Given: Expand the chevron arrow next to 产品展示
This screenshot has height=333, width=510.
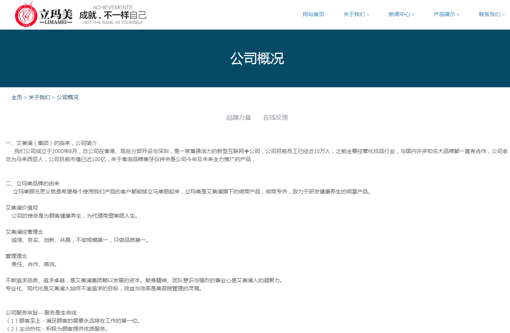Looking at the screenshot, I should coord(458,15).
